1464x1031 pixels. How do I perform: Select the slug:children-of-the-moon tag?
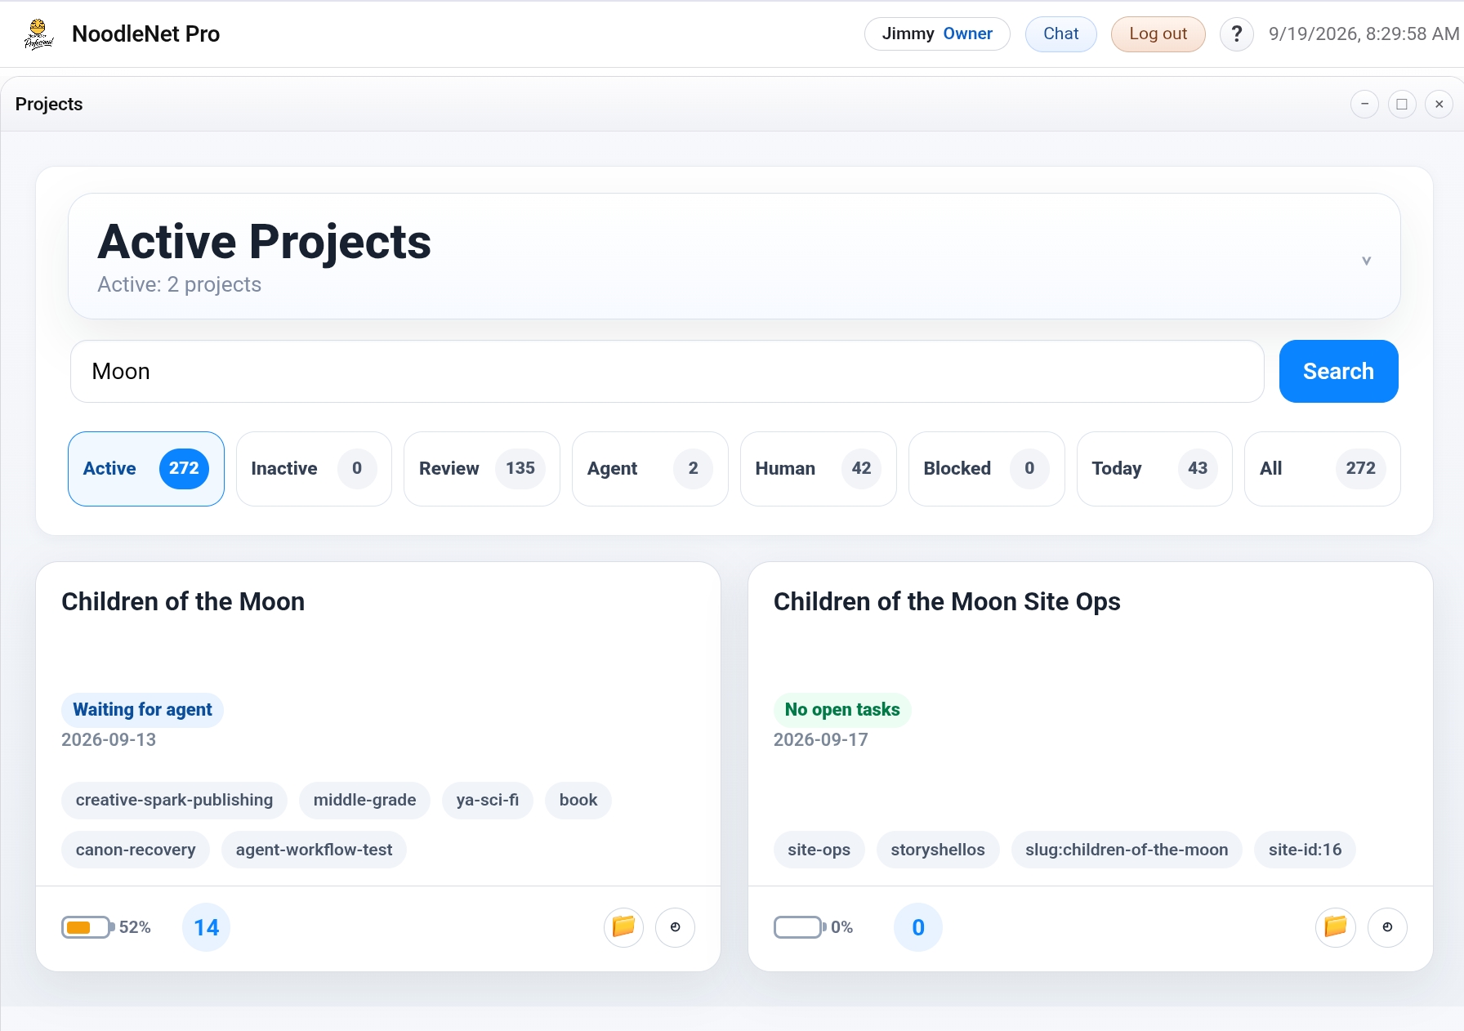point(1127,850)
